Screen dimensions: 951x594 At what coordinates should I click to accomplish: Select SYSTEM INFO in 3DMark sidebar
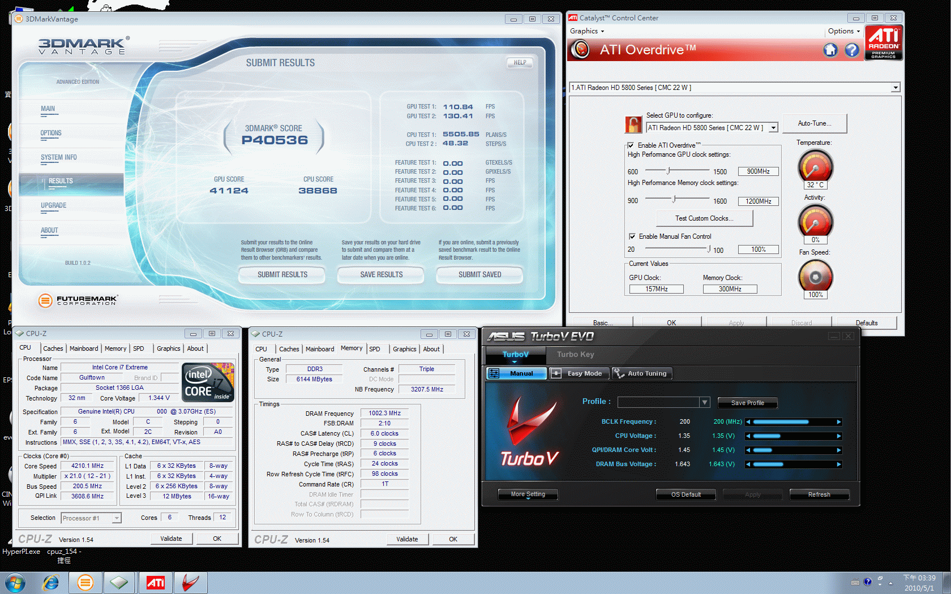pos(59,157)
